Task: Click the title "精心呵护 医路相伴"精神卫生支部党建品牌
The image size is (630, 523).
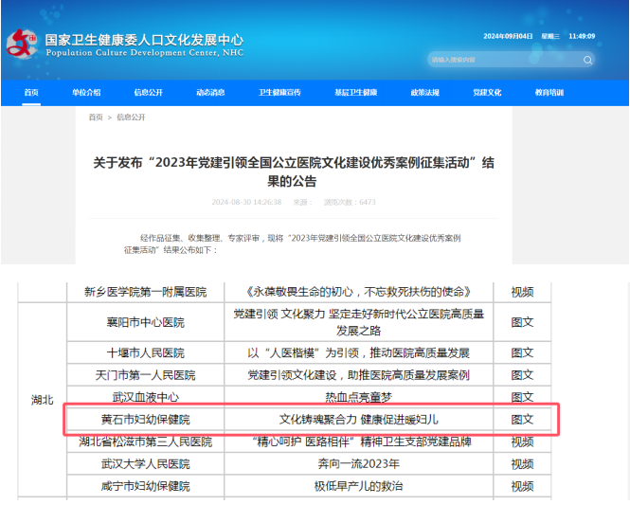Action: [x=362, y=442]
